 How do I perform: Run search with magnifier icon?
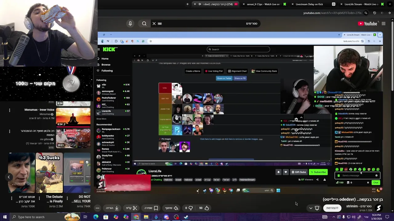144,24
